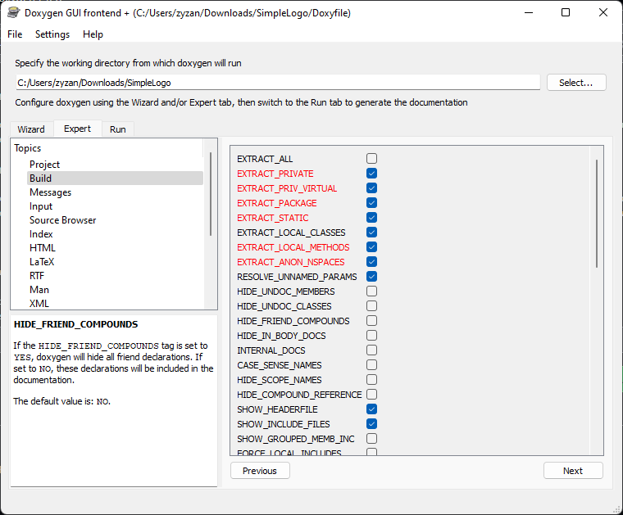623x515 pixels.
Task: Click the HIDE_FRIEND_COMPOUNDS help heading
Action: tap(76, 324)
